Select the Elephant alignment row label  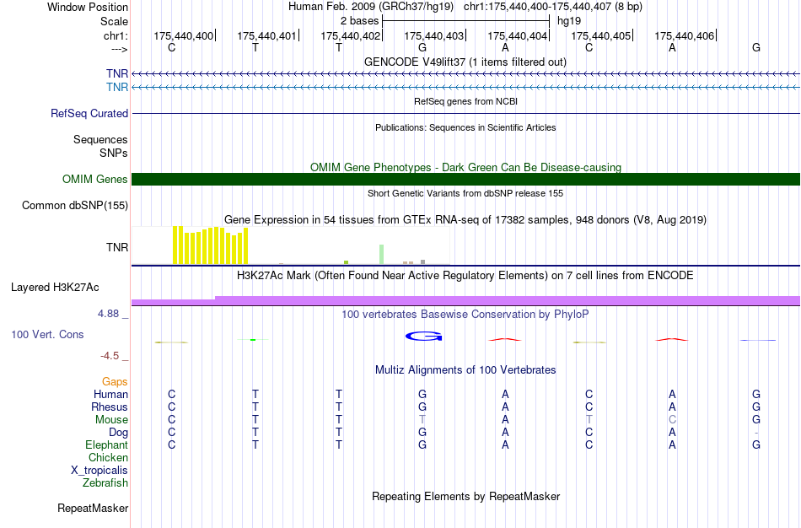(107, 444)
